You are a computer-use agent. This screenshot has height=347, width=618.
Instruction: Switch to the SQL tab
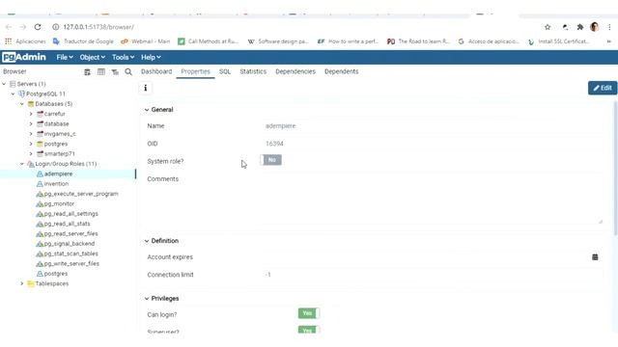pos(225,71)
